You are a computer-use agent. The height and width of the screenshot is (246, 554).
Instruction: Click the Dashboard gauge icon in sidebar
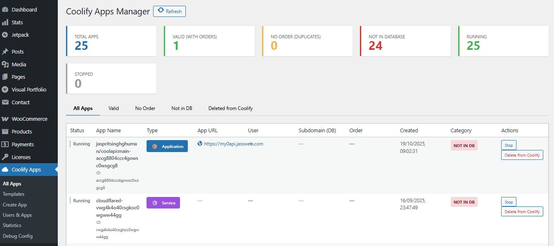(x=5, y=9)
